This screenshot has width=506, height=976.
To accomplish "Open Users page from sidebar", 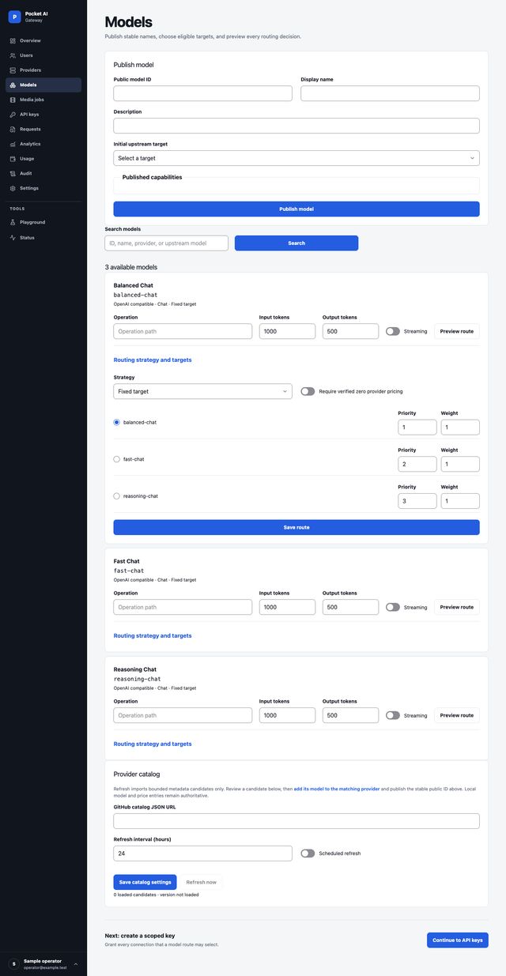I will tap(43, 55).
